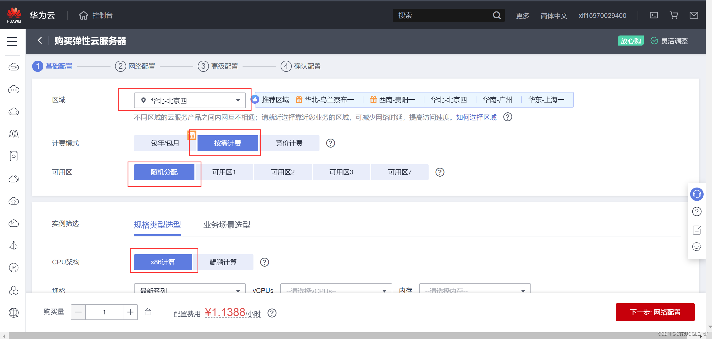The width and height of the screenshot is (712, 339).
Task: Click the search magnifier icon
Action: tap(497, 15)
